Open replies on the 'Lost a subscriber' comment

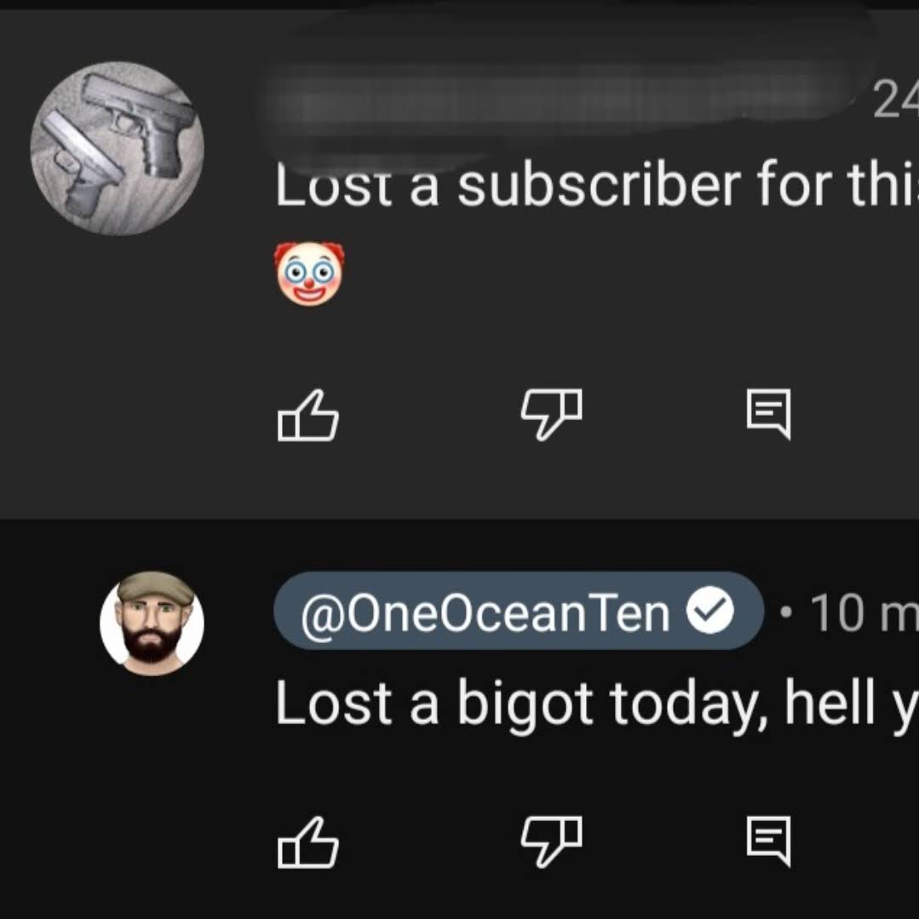pyautogui.click(x=768, y=414)
